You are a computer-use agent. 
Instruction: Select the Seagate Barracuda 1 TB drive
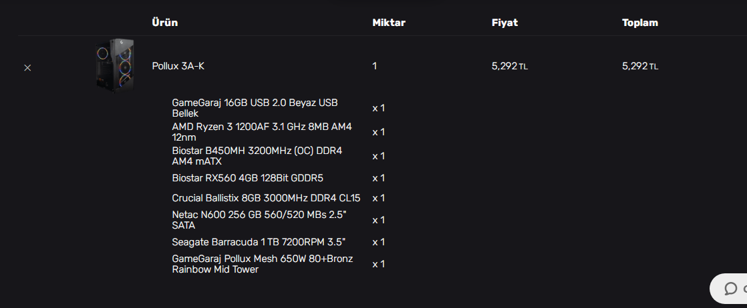pos(258,242)
